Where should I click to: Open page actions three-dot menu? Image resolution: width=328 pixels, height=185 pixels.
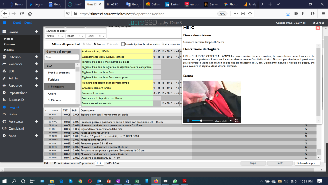(x=235, y=14)
